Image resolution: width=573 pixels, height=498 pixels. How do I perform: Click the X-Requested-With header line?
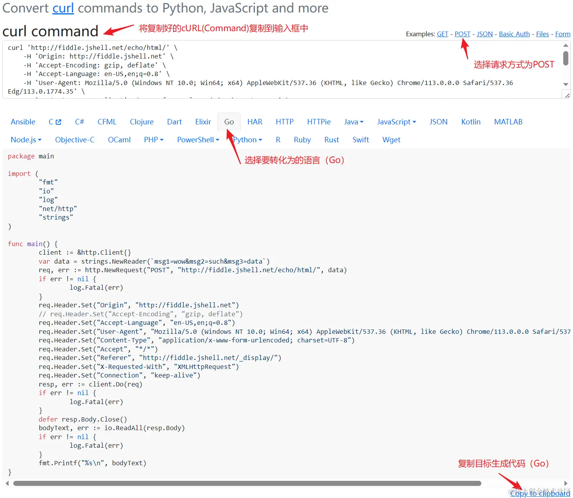pos(139,367)
